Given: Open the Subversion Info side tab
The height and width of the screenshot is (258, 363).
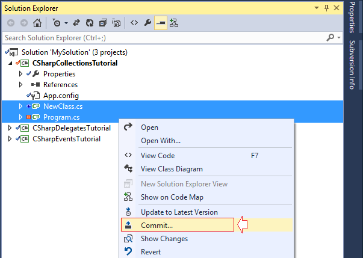Looking at the screenshot, I should click(352, 65).
